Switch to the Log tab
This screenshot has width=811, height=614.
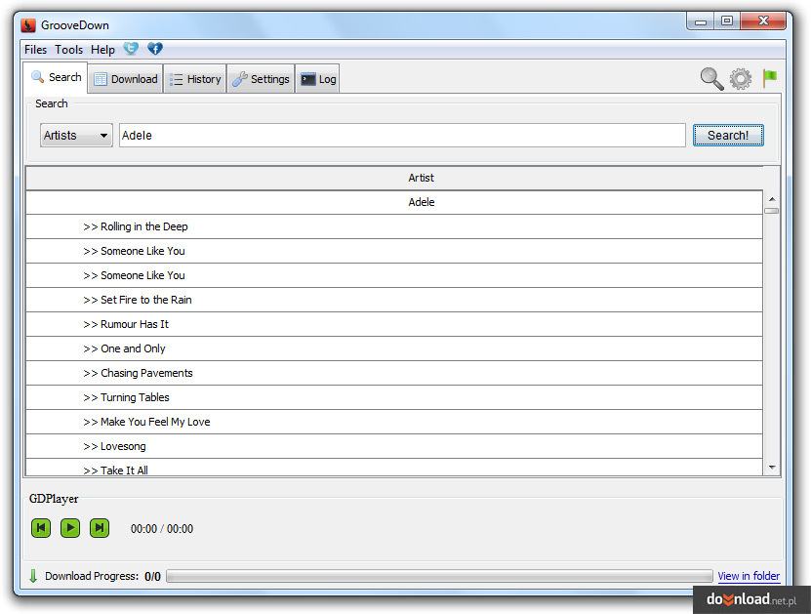(317, 79)
